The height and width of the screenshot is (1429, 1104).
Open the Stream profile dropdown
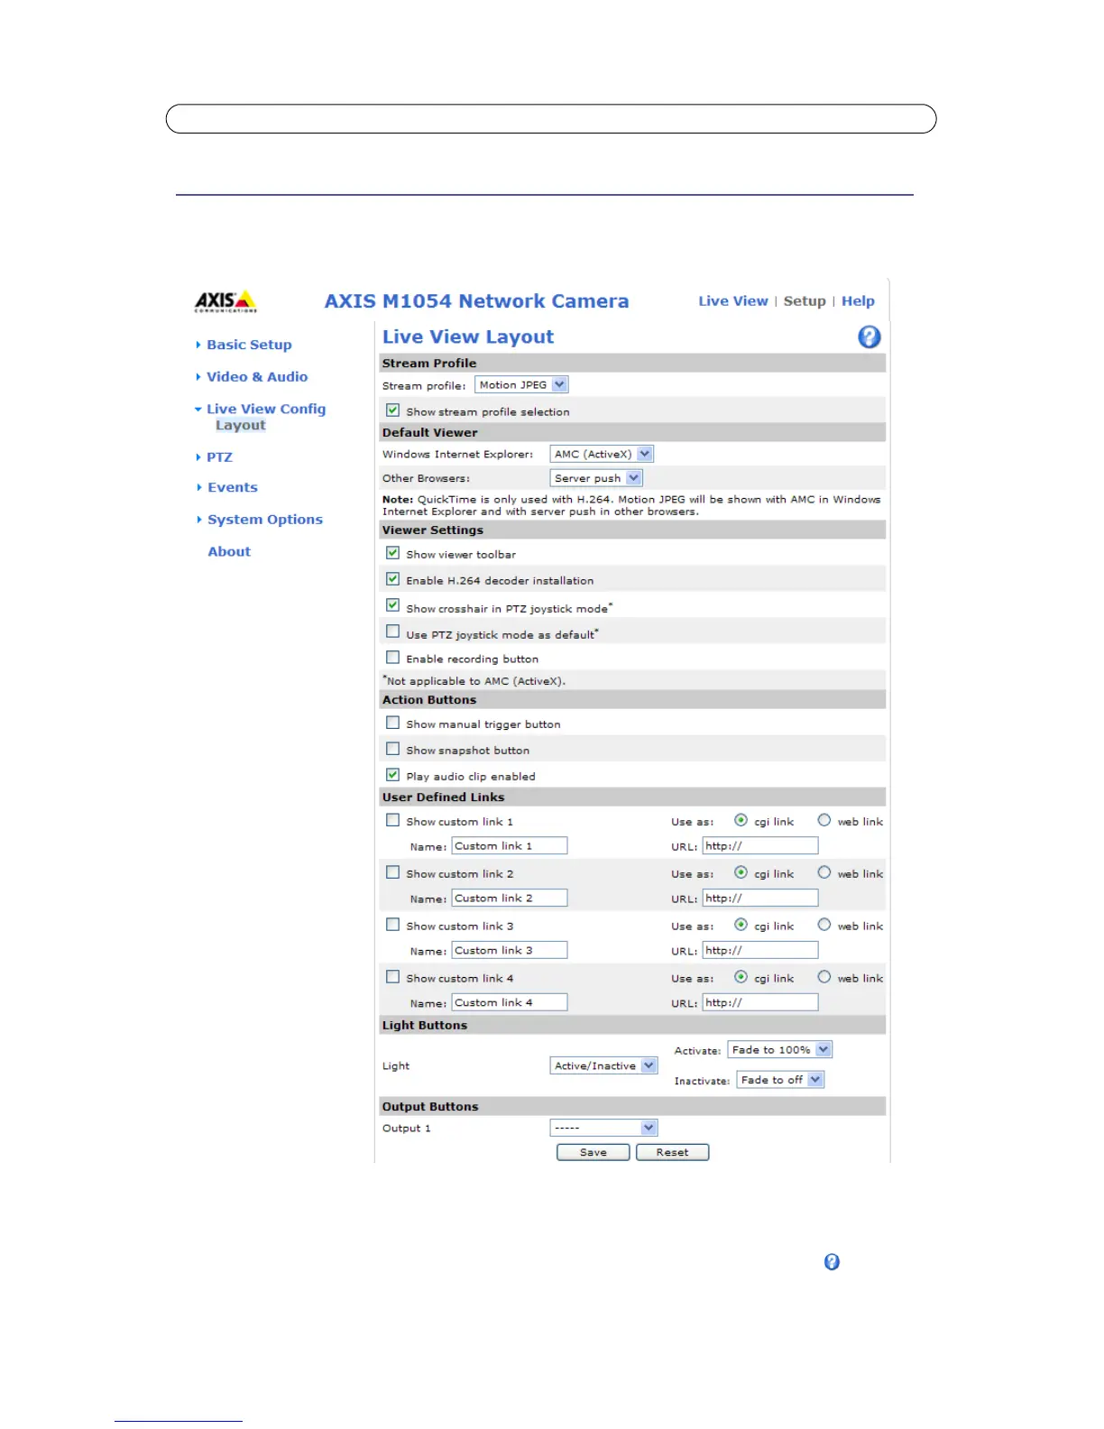tap(521, 385)
